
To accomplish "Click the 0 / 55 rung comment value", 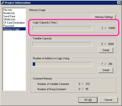I will 84,89.
